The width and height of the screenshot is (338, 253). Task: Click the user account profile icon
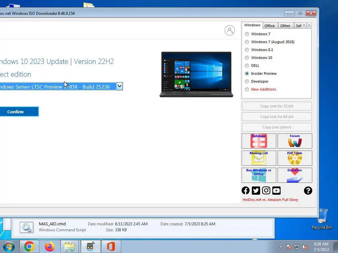230,30
